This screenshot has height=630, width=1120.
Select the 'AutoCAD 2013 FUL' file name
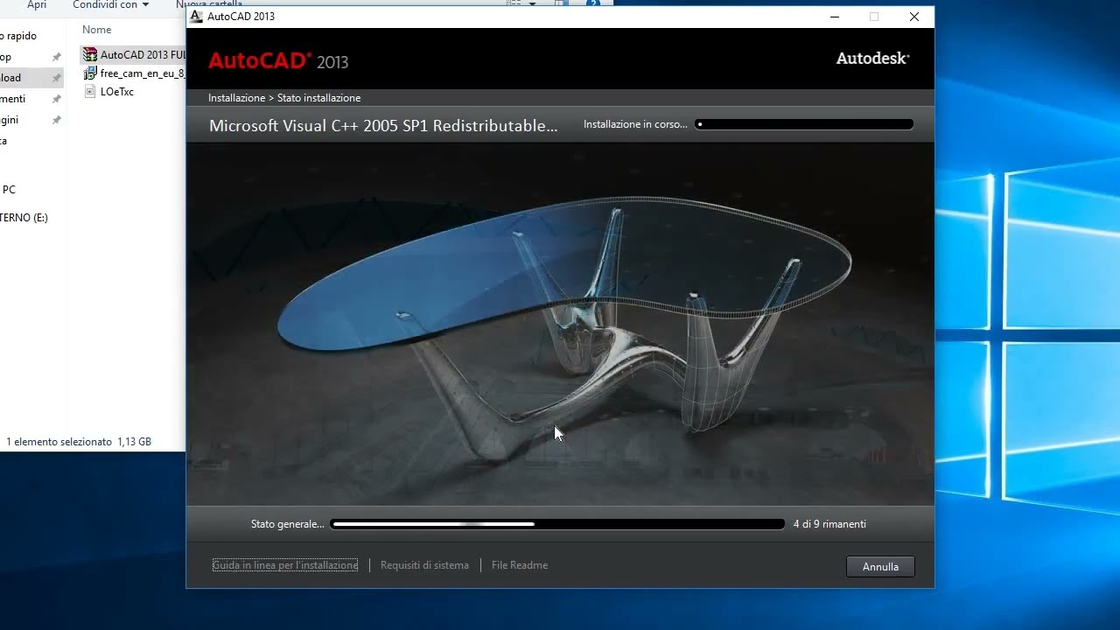coord(143,55)
